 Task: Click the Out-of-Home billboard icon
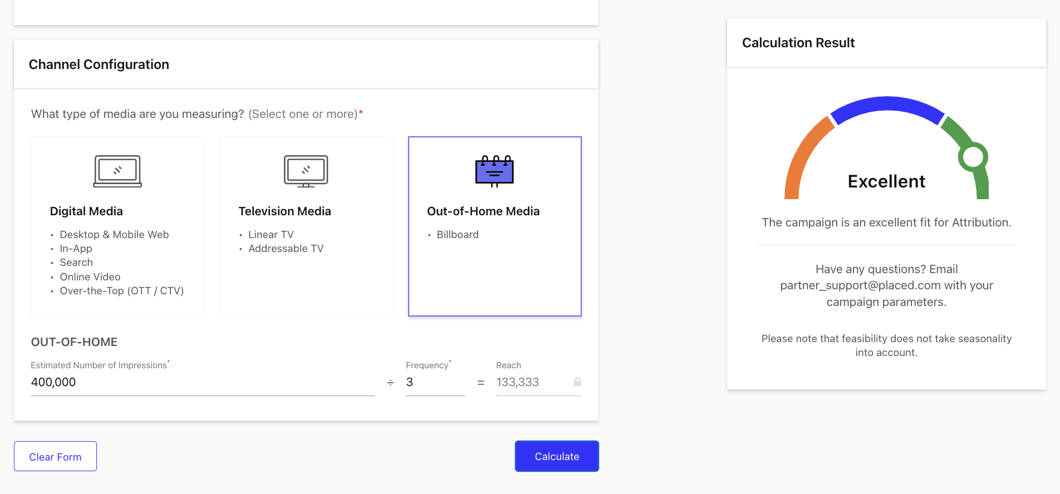494,171
